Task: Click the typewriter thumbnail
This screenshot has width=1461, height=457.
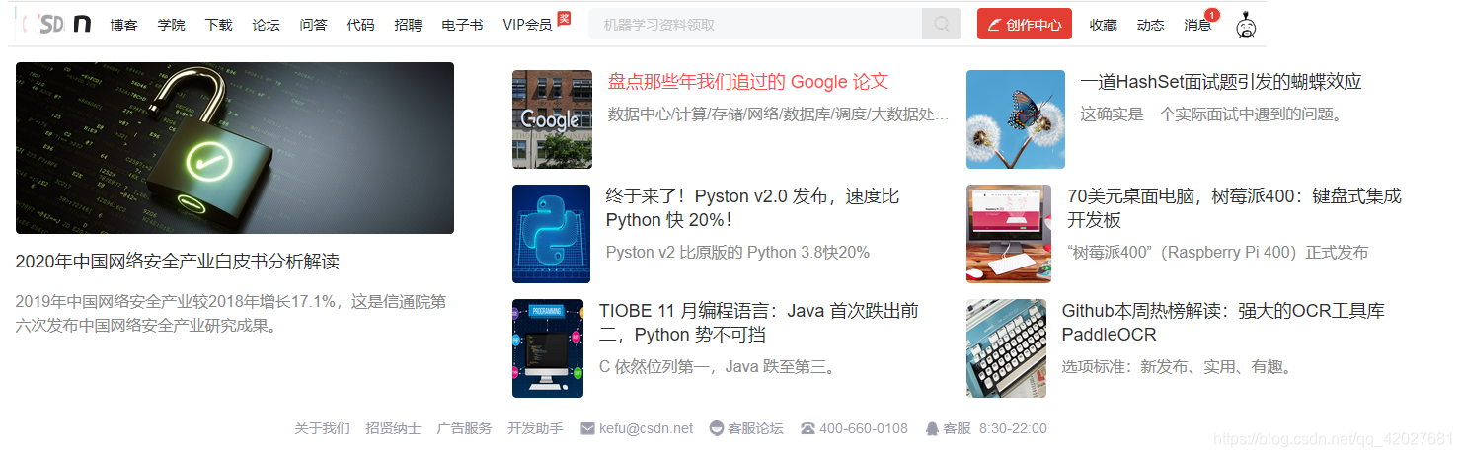Action: pyautogui.click(x=1006, y=348)
